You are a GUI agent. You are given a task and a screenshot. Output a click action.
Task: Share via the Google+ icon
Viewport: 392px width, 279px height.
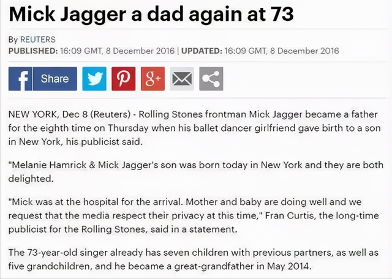[x=153, y=79]
